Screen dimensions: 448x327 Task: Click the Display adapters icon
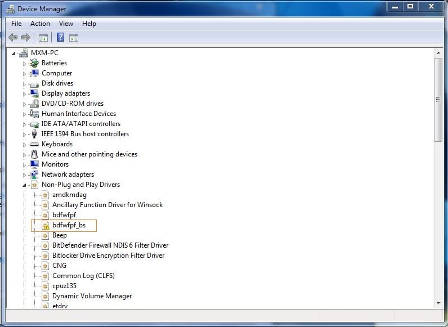34,93
